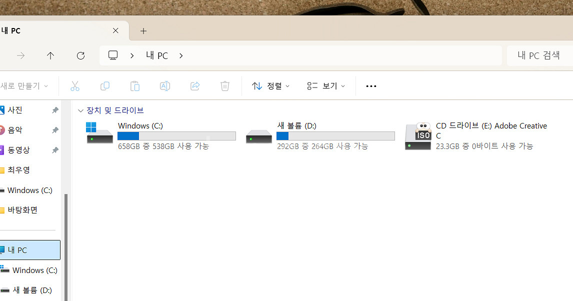The width and height of the screenshot is (573, 301).
Task: Click the 새 볼륨 (D:) drive name label
Action: pyautogui.click(x=296, y=126)
